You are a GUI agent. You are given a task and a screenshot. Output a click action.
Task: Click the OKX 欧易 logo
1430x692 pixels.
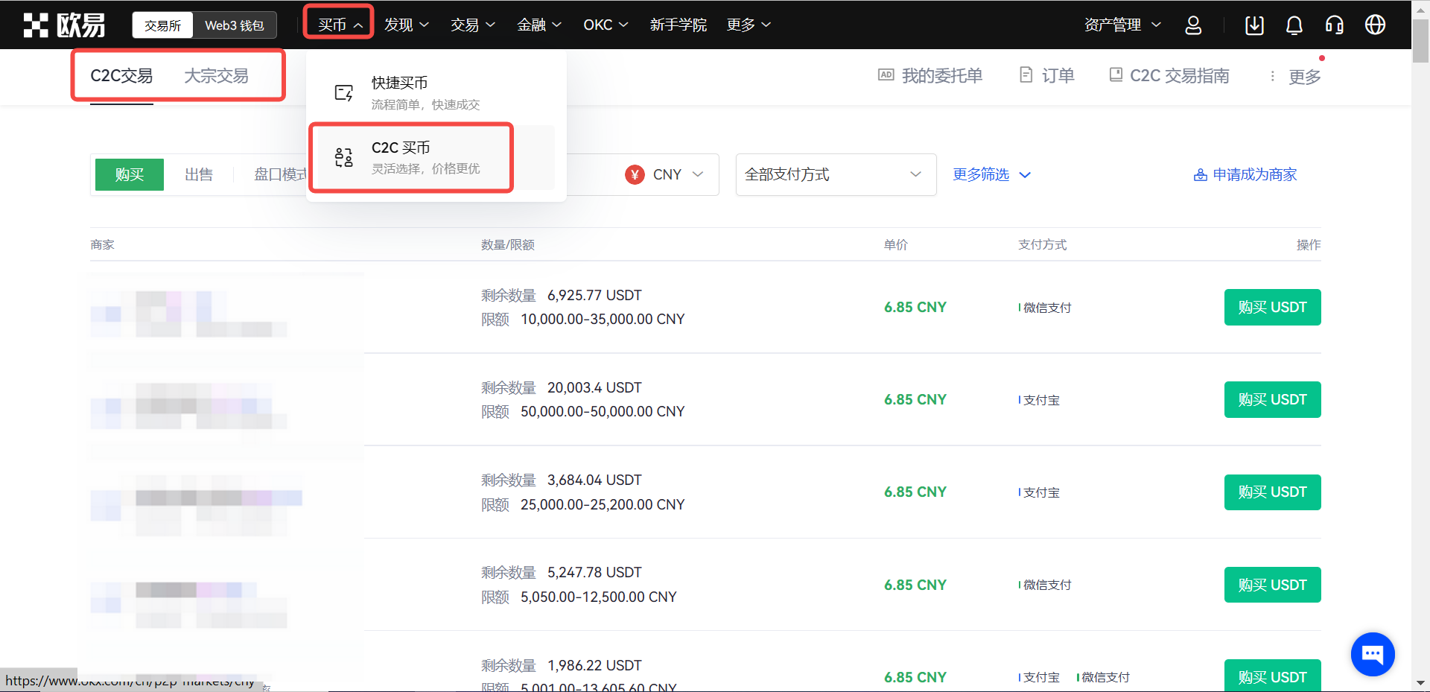click(x=64, y=25)
